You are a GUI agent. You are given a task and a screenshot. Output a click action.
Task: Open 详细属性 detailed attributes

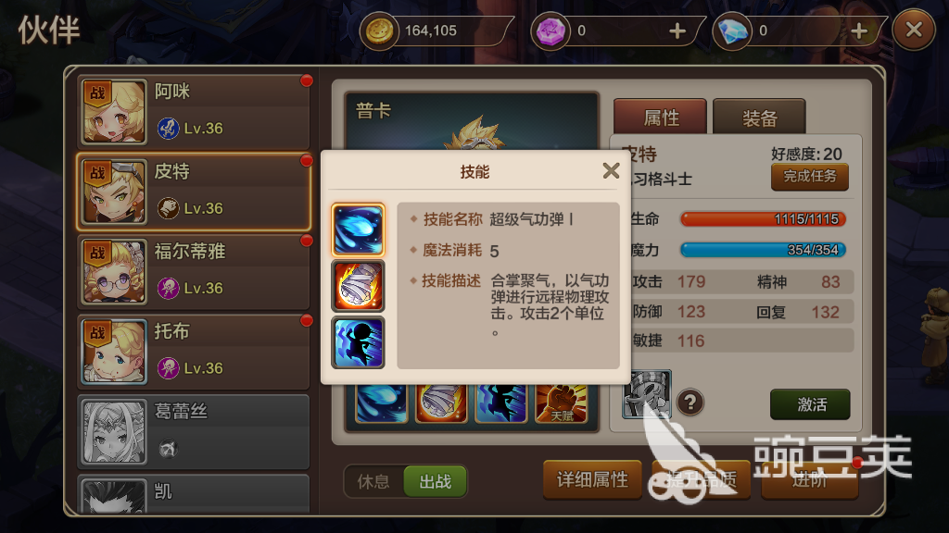592,480
